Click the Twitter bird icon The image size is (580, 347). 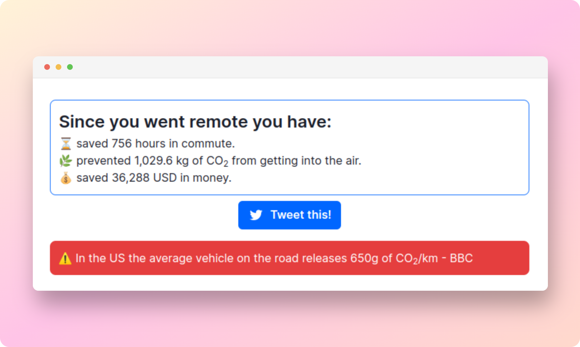pyautogui.click(x=256, y=215)
